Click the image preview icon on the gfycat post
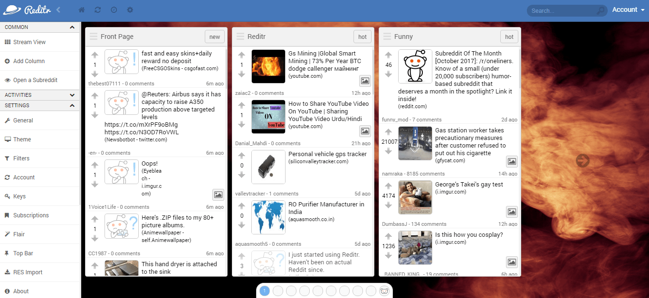Image resolution: width=649 pixels, height=298 pixels. point(512,161)
